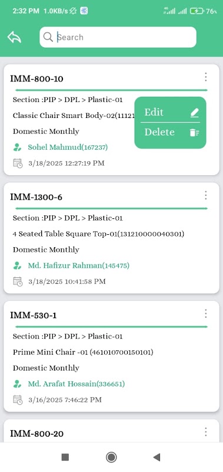Screen dimensions: 223x472
Task: Focus the Search input field
Action: tap(118, 37)
